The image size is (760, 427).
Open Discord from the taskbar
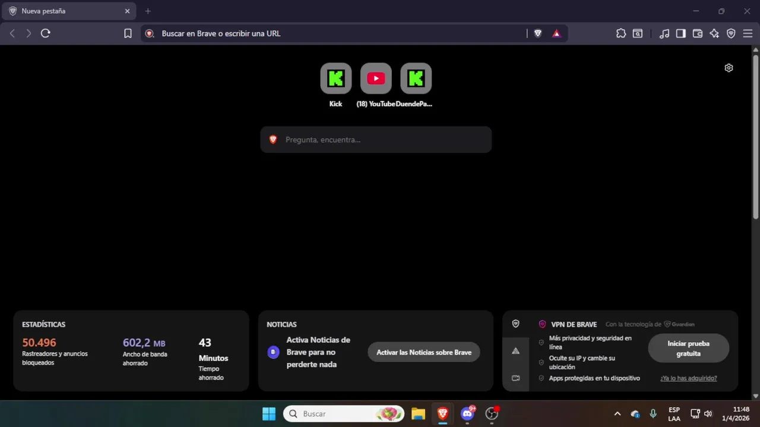467,413
